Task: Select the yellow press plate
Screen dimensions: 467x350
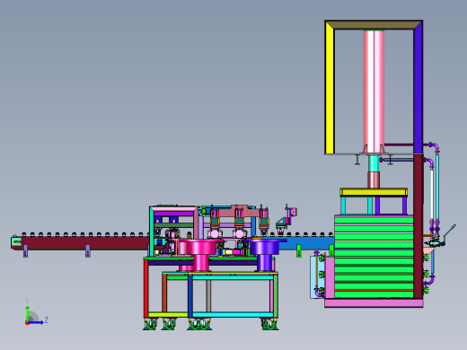Action: click(x=374, y=192)
